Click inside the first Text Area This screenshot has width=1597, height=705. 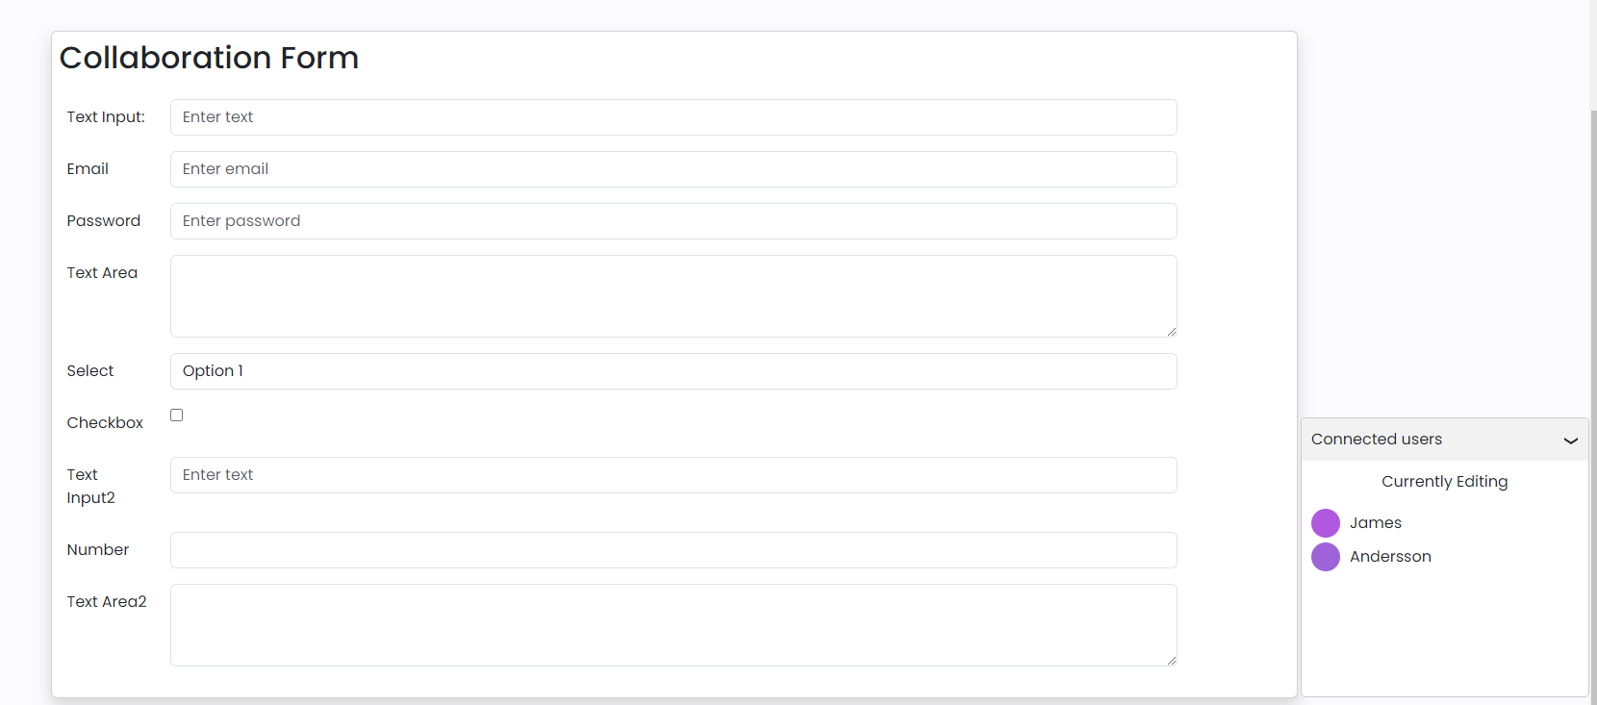[673, 296]
